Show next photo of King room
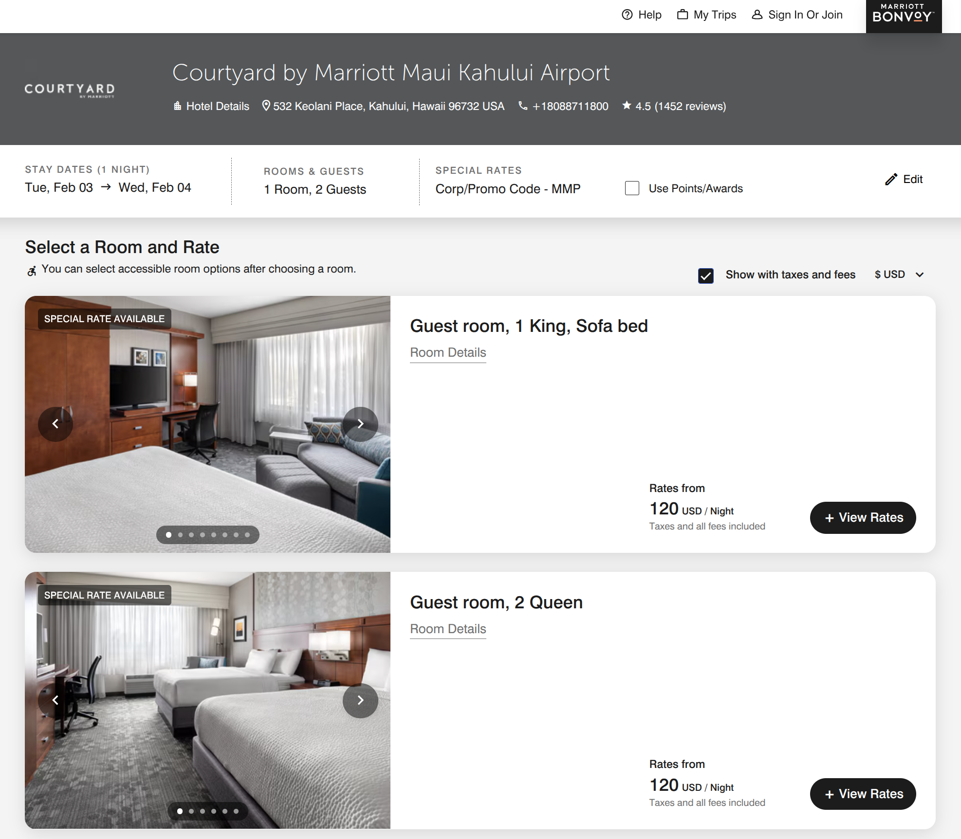This screenshot has width=961, height=839. pyautogui.click(x=360, y=424)
